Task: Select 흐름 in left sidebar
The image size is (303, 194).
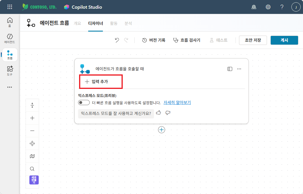Action: point(10,55)
